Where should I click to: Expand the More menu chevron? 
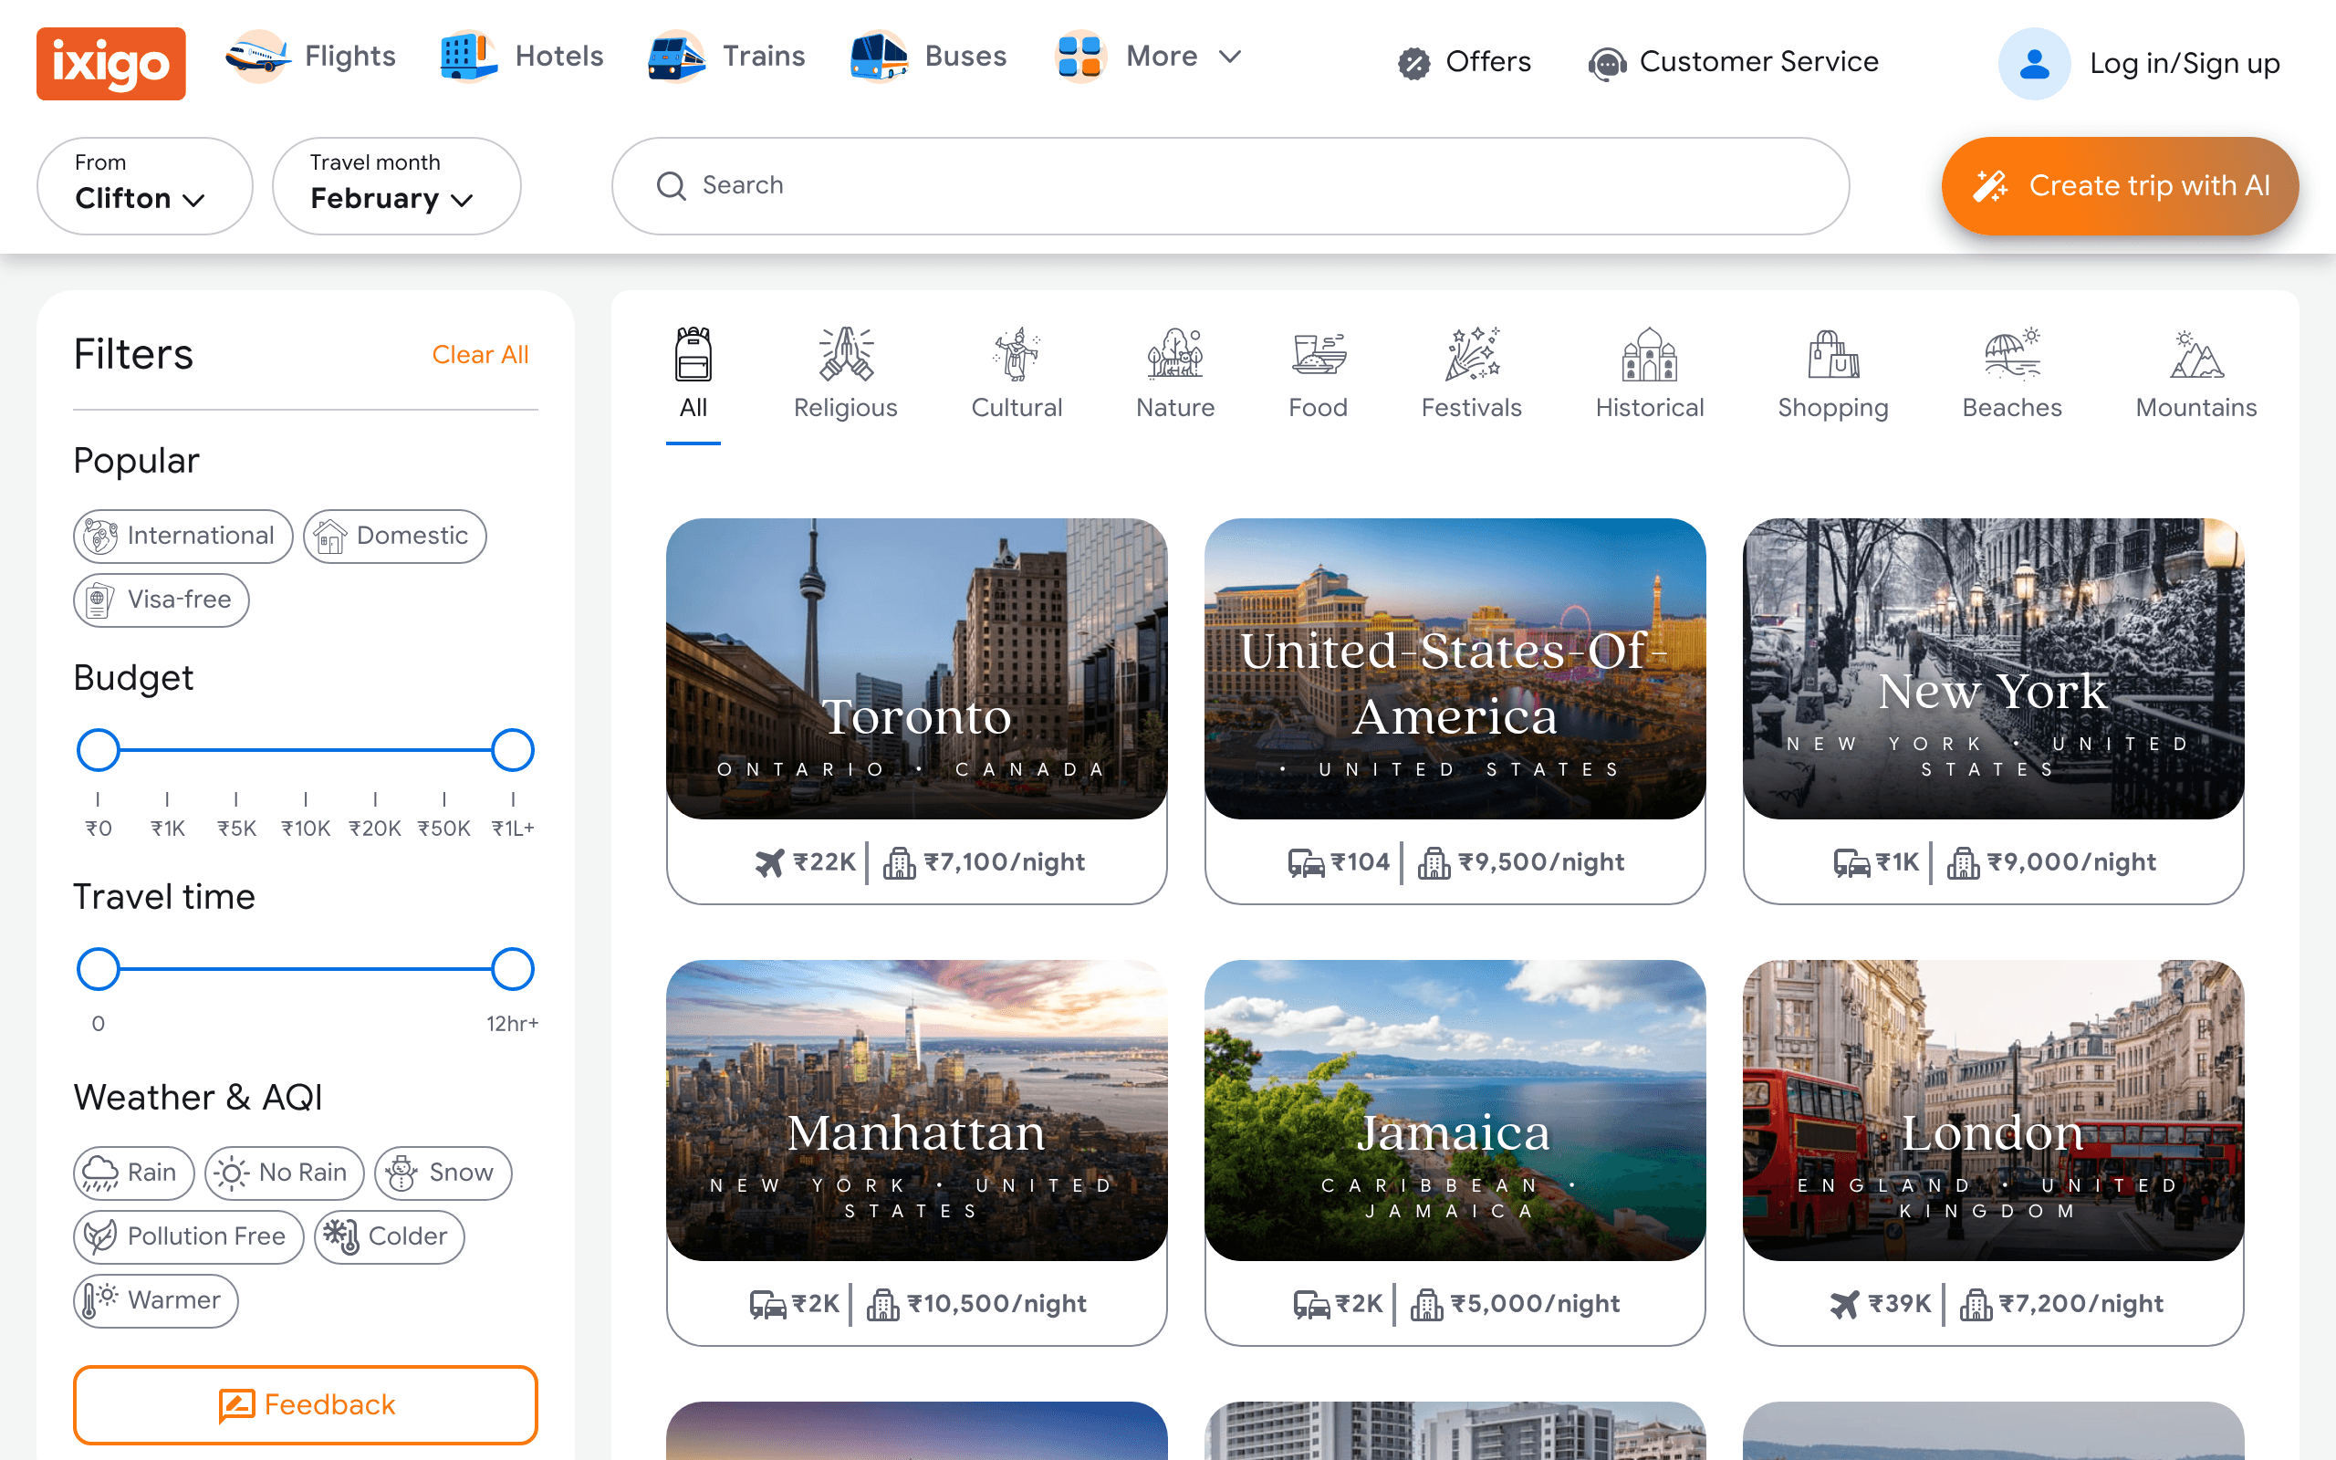[1230, 57]
